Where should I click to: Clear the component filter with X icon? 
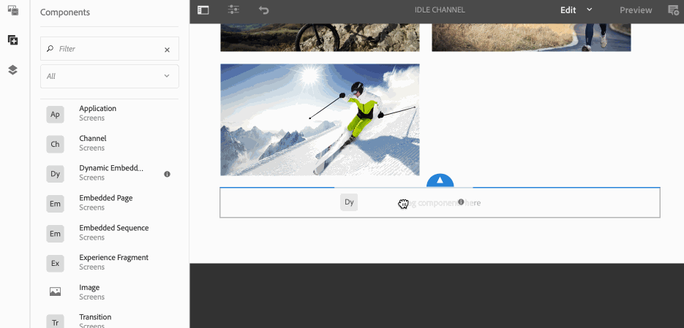(x=167, y=50)
